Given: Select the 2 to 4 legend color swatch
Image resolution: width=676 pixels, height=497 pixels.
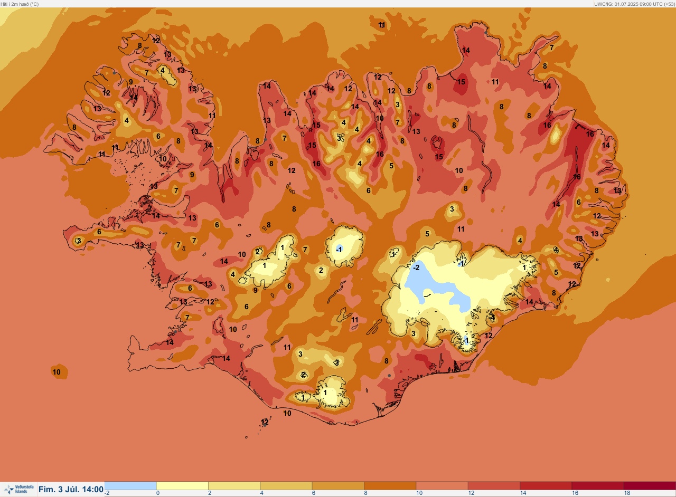Looking at the screenshot, I should [234, 486].
